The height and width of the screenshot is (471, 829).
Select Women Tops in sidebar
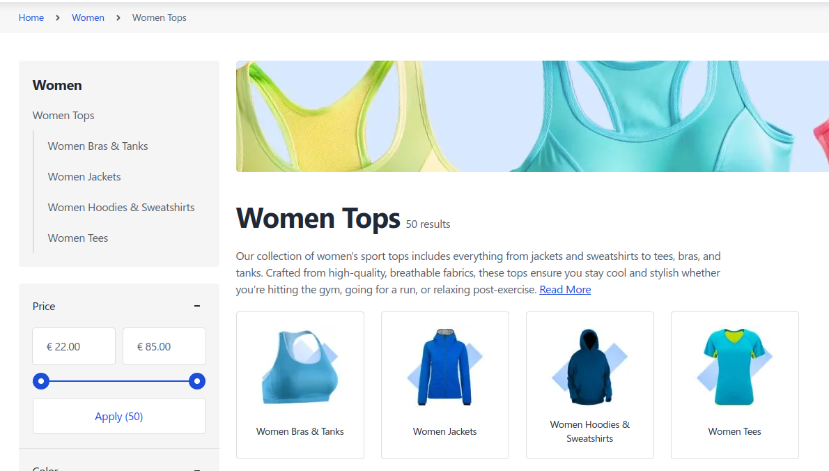click(x=63, y=116)
